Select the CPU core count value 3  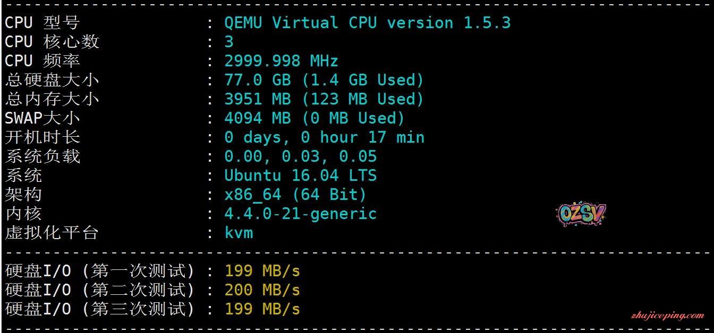click(229, 42)
